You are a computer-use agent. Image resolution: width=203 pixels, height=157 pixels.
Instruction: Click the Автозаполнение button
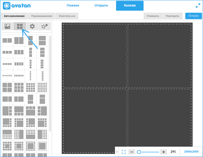pyautogui.click(x=14, y=16)
